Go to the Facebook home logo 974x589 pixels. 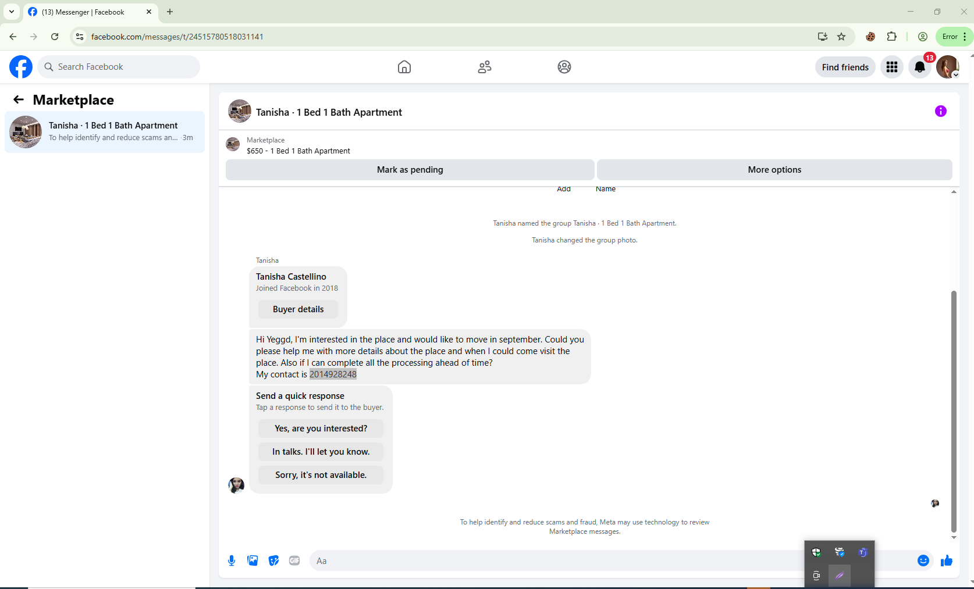click(x=21, y=67)
